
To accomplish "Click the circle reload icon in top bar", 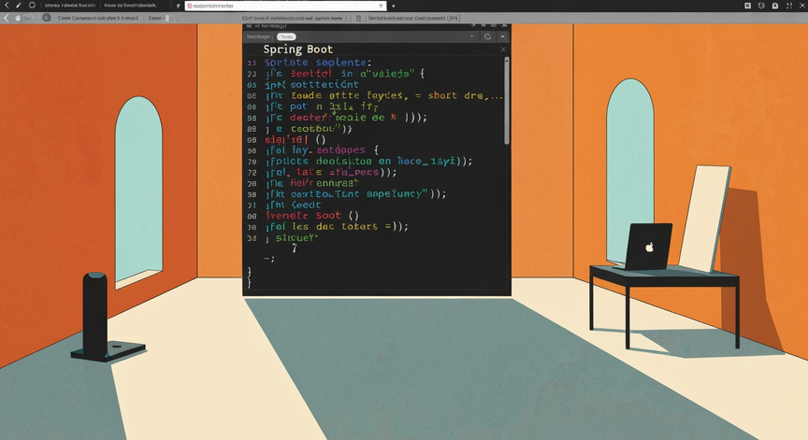I will [32, 6].
